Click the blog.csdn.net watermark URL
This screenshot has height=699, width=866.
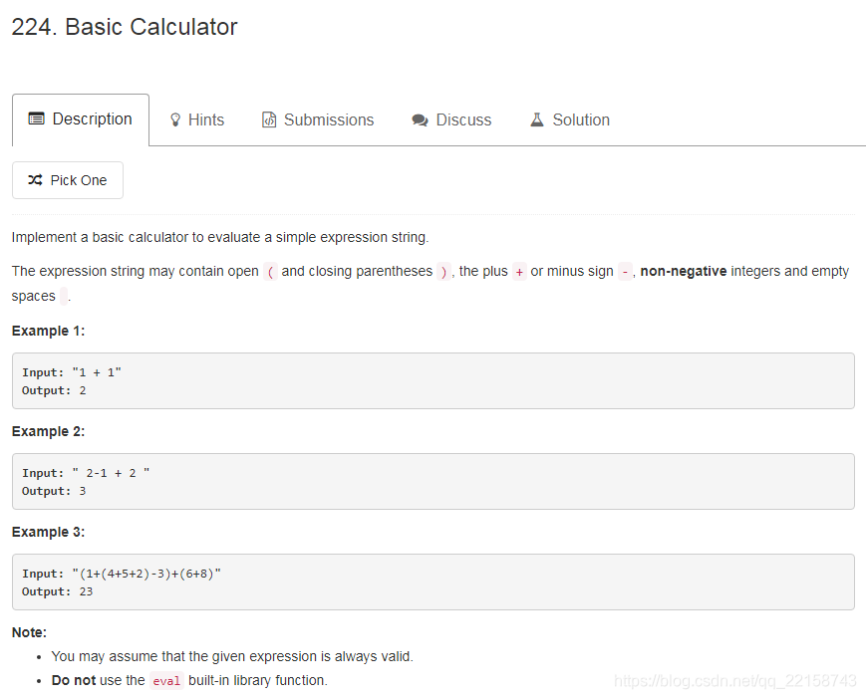tap(734, 681)
